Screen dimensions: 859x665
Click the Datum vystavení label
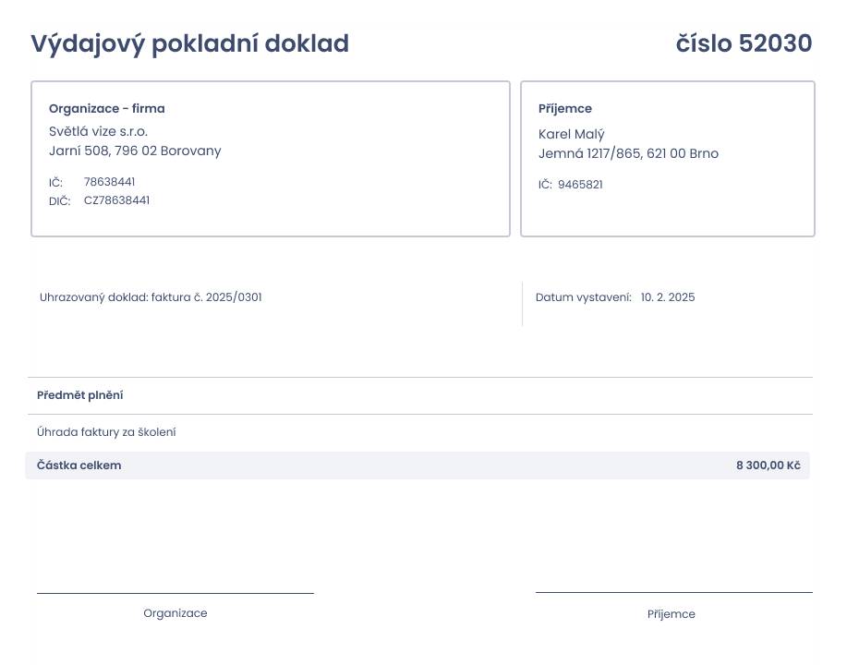point(584,297)
